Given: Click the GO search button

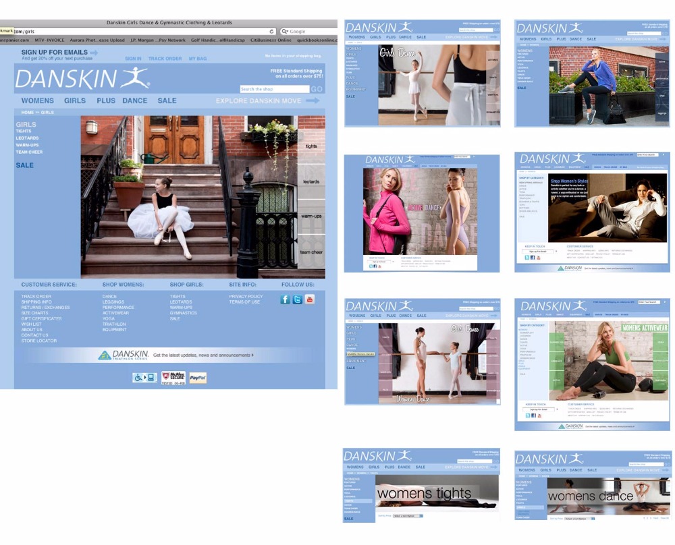Looking at the screenshot, I should 317,89.
